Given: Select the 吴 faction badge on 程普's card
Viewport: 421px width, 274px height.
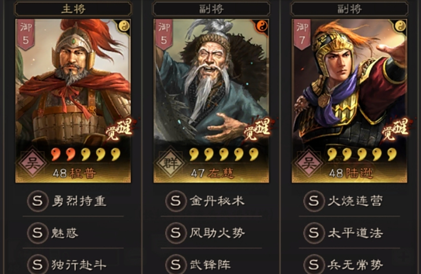Looking at the screenshot, I should pyautogui.click(x=32, y=162).
